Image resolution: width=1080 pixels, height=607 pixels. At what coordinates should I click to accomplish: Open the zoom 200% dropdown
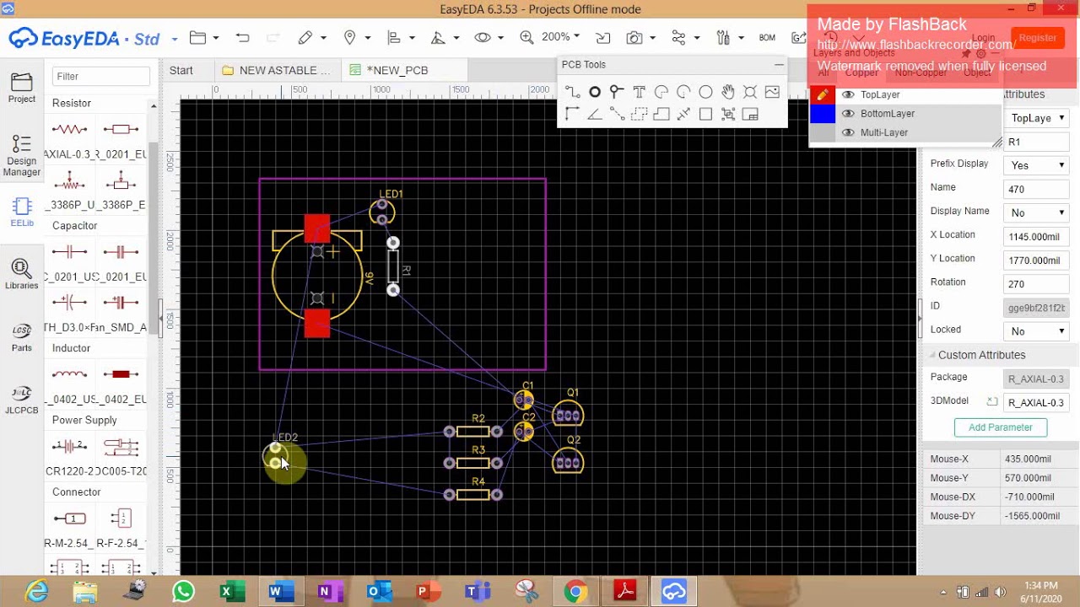[560, 37]
